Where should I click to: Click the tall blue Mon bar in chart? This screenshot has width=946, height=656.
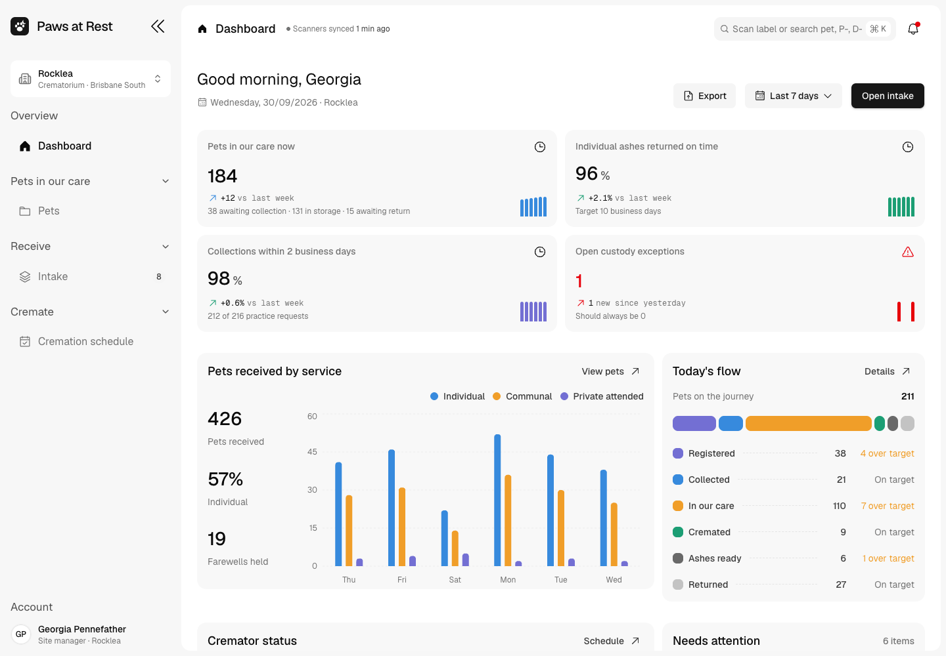tap(497, 500)
